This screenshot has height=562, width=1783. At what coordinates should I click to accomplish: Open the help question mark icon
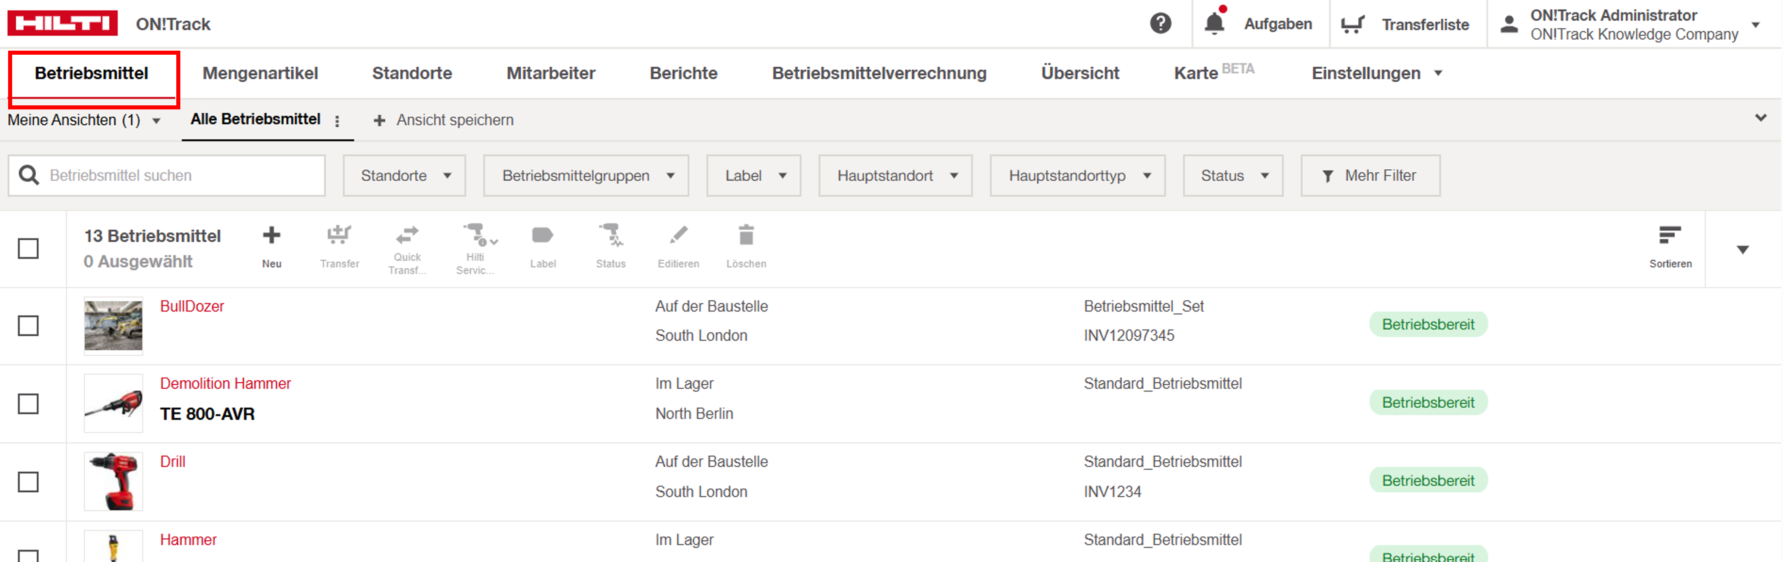click(x=1160, y=24)
